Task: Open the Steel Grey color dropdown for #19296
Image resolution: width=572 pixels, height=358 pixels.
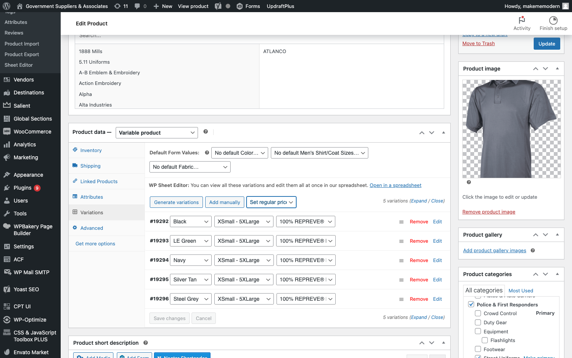Action: 191,299
